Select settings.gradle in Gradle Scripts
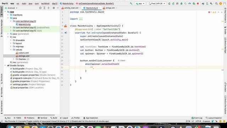 tap(28, 85)
